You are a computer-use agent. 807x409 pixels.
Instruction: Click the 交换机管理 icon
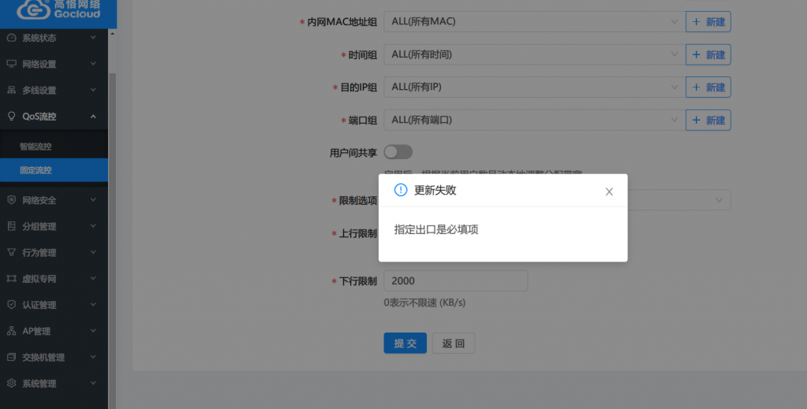tap(11, 358)
